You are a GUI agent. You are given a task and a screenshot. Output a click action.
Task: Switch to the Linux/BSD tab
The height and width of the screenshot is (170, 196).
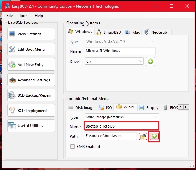109,32
